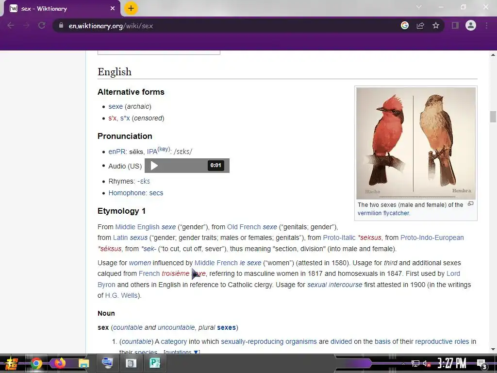The height and width of the screenshot is (373, 497).
Task: Share this page via share icon
Action: click(x=420, y=26)
